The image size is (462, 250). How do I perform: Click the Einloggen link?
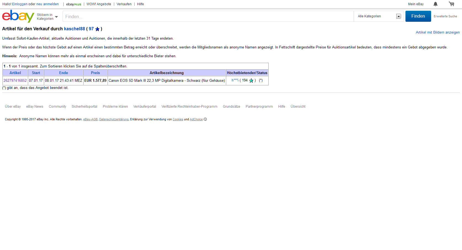[20, 4]
